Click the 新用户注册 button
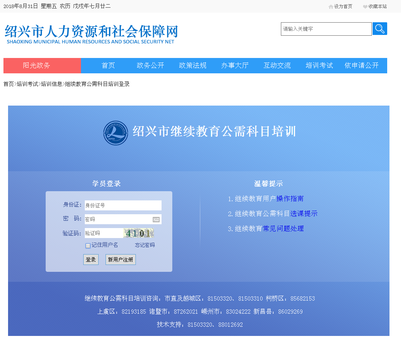 [120, 260]
